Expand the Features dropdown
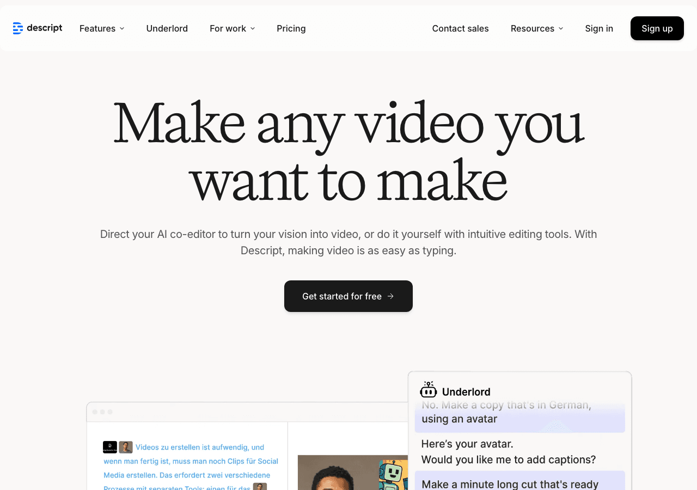 (101, 28)
